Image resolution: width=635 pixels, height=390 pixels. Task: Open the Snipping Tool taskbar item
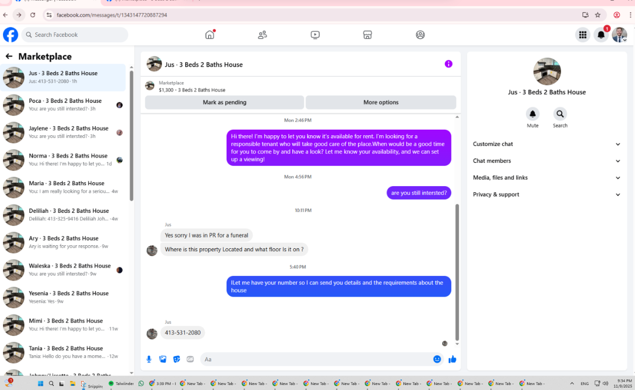click(x=91, y=384)
